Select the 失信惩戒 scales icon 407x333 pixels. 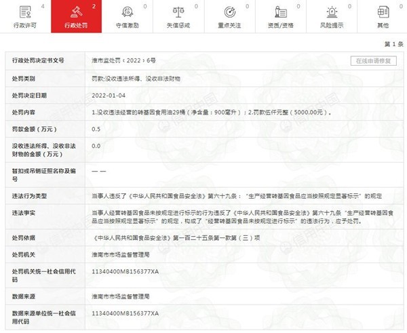pyautogui.click(x=178, y=12)
